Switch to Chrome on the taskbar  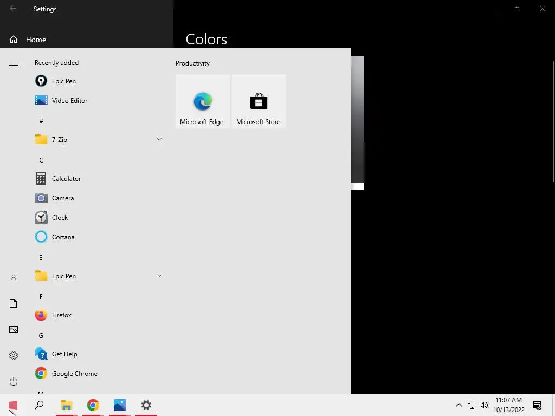(93, 405)
